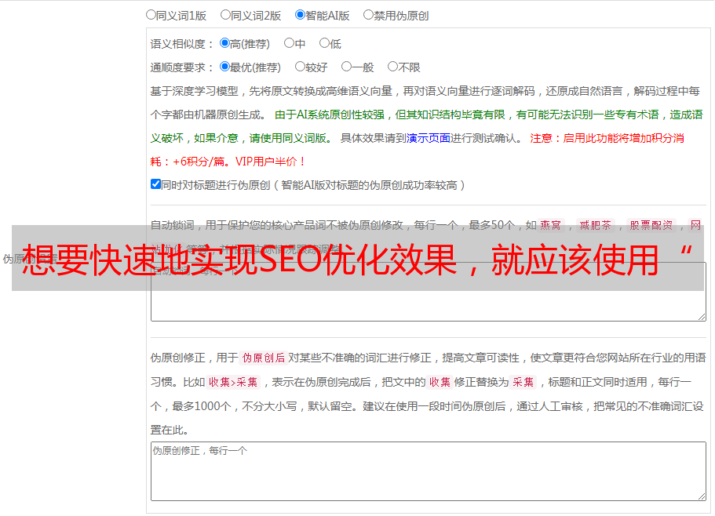Click the 自动锁词 text area resize handle
The width and height of the screenshot is (715, 516).
coord(701,315)
